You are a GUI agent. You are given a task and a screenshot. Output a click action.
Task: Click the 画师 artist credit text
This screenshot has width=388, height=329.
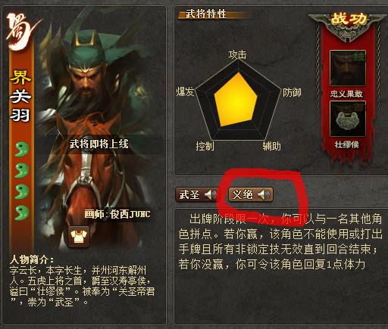[117, 214]
